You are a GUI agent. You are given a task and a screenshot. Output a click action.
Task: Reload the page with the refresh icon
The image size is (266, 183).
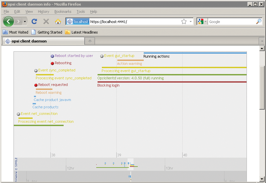[x=34, y=21]
